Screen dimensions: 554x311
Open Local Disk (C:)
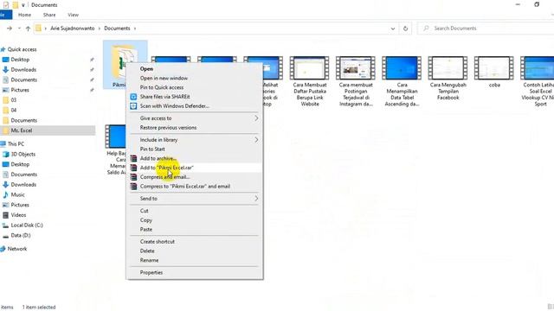pyautogui.click(x=27, y=225)
